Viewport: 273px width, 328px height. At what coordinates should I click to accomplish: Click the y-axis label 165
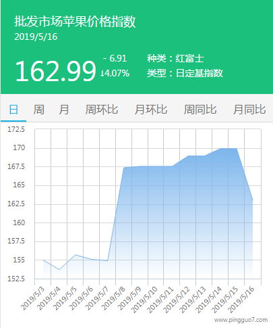[19, 185]
